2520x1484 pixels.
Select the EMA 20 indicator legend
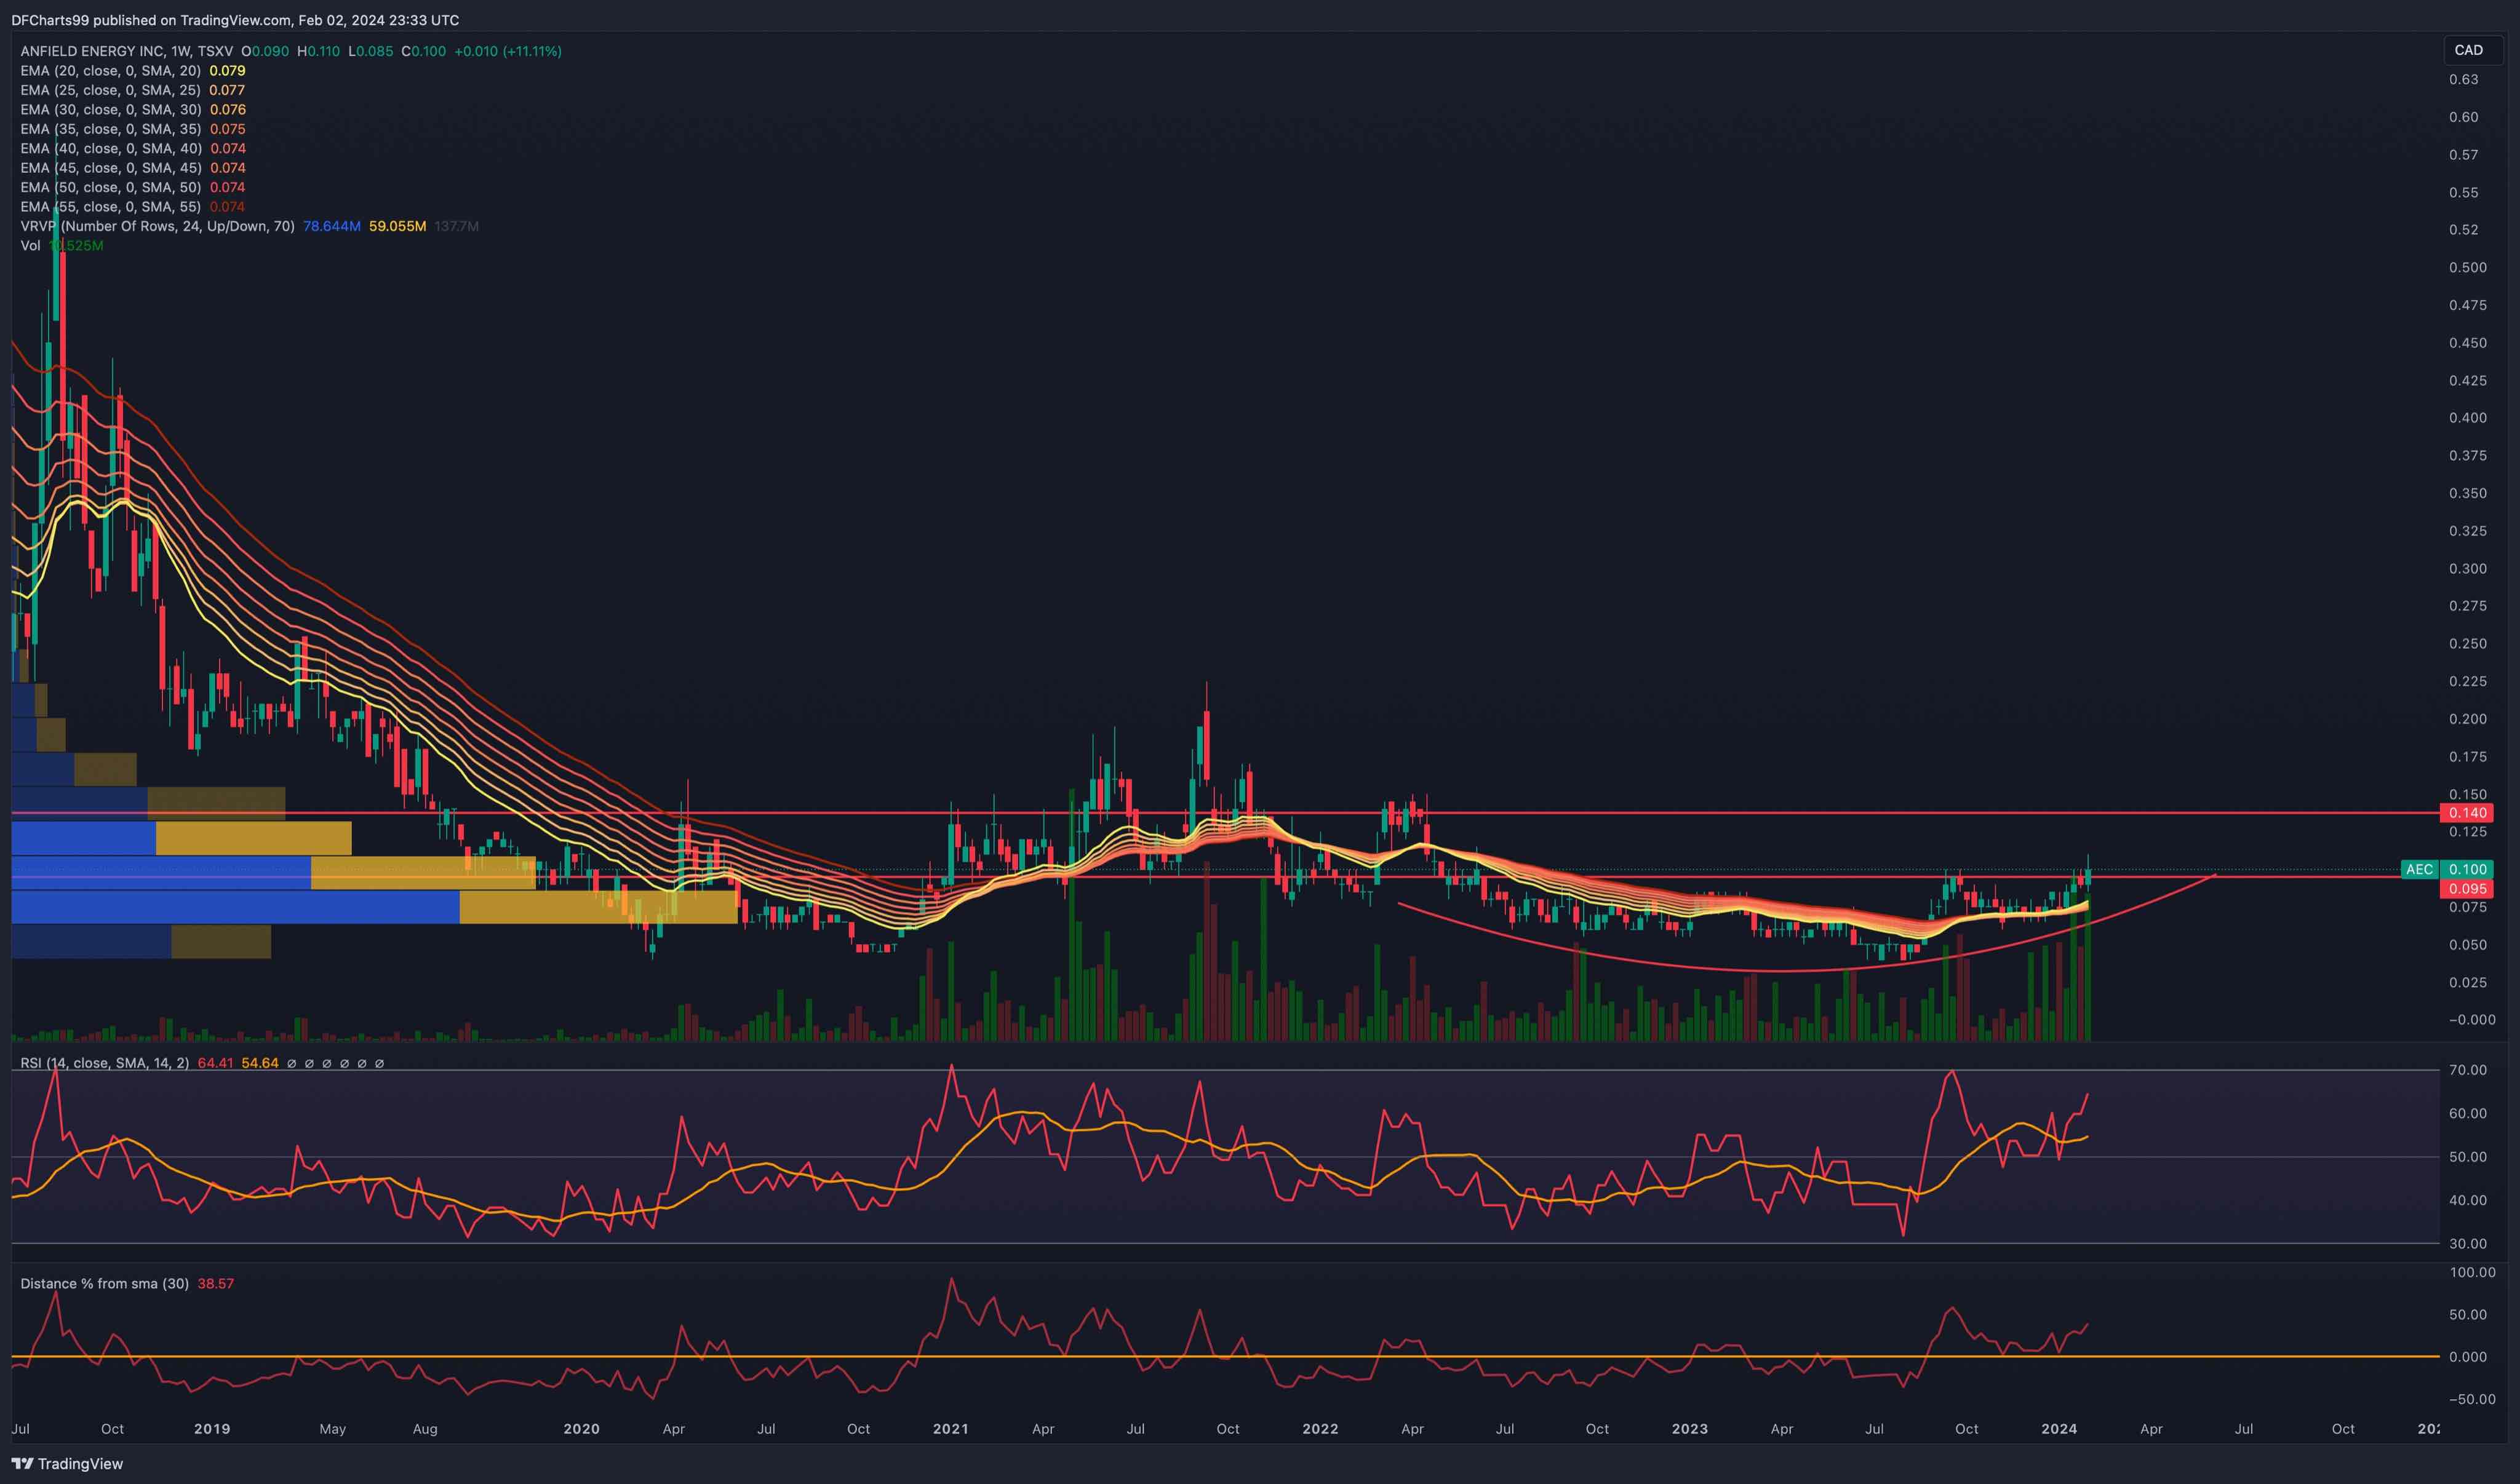[110, 71]
